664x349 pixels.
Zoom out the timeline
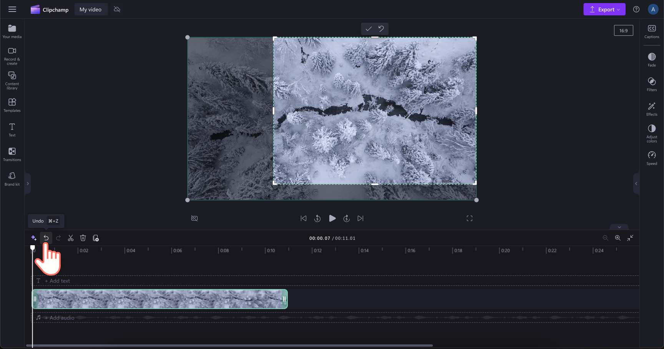(x=606, y=238)
